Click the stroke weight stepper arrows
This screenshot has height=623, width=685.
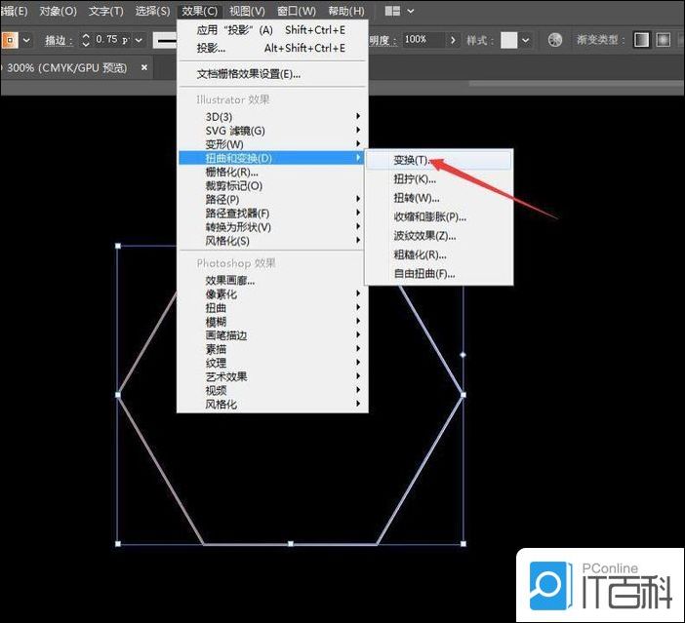click(x=86, y=40)
